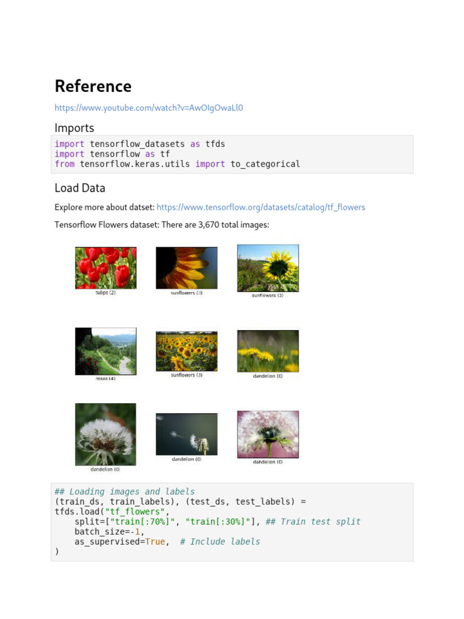The width and height of the screenshot is (464, 619).
Task: Click the code line "import tensorflow as tf"
Action: click(x=112, y=154)
